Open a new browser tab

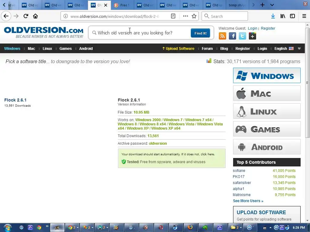[x=262, y=5]
